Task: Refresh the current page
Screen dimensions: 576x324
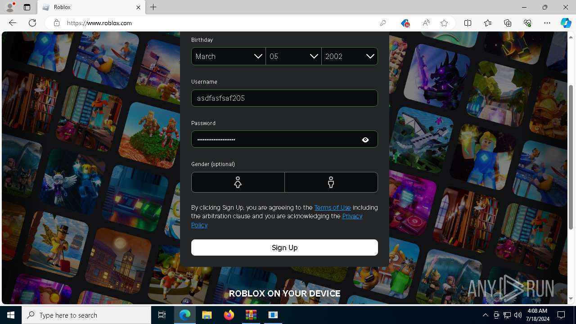Action: click(x=32, y=23)
